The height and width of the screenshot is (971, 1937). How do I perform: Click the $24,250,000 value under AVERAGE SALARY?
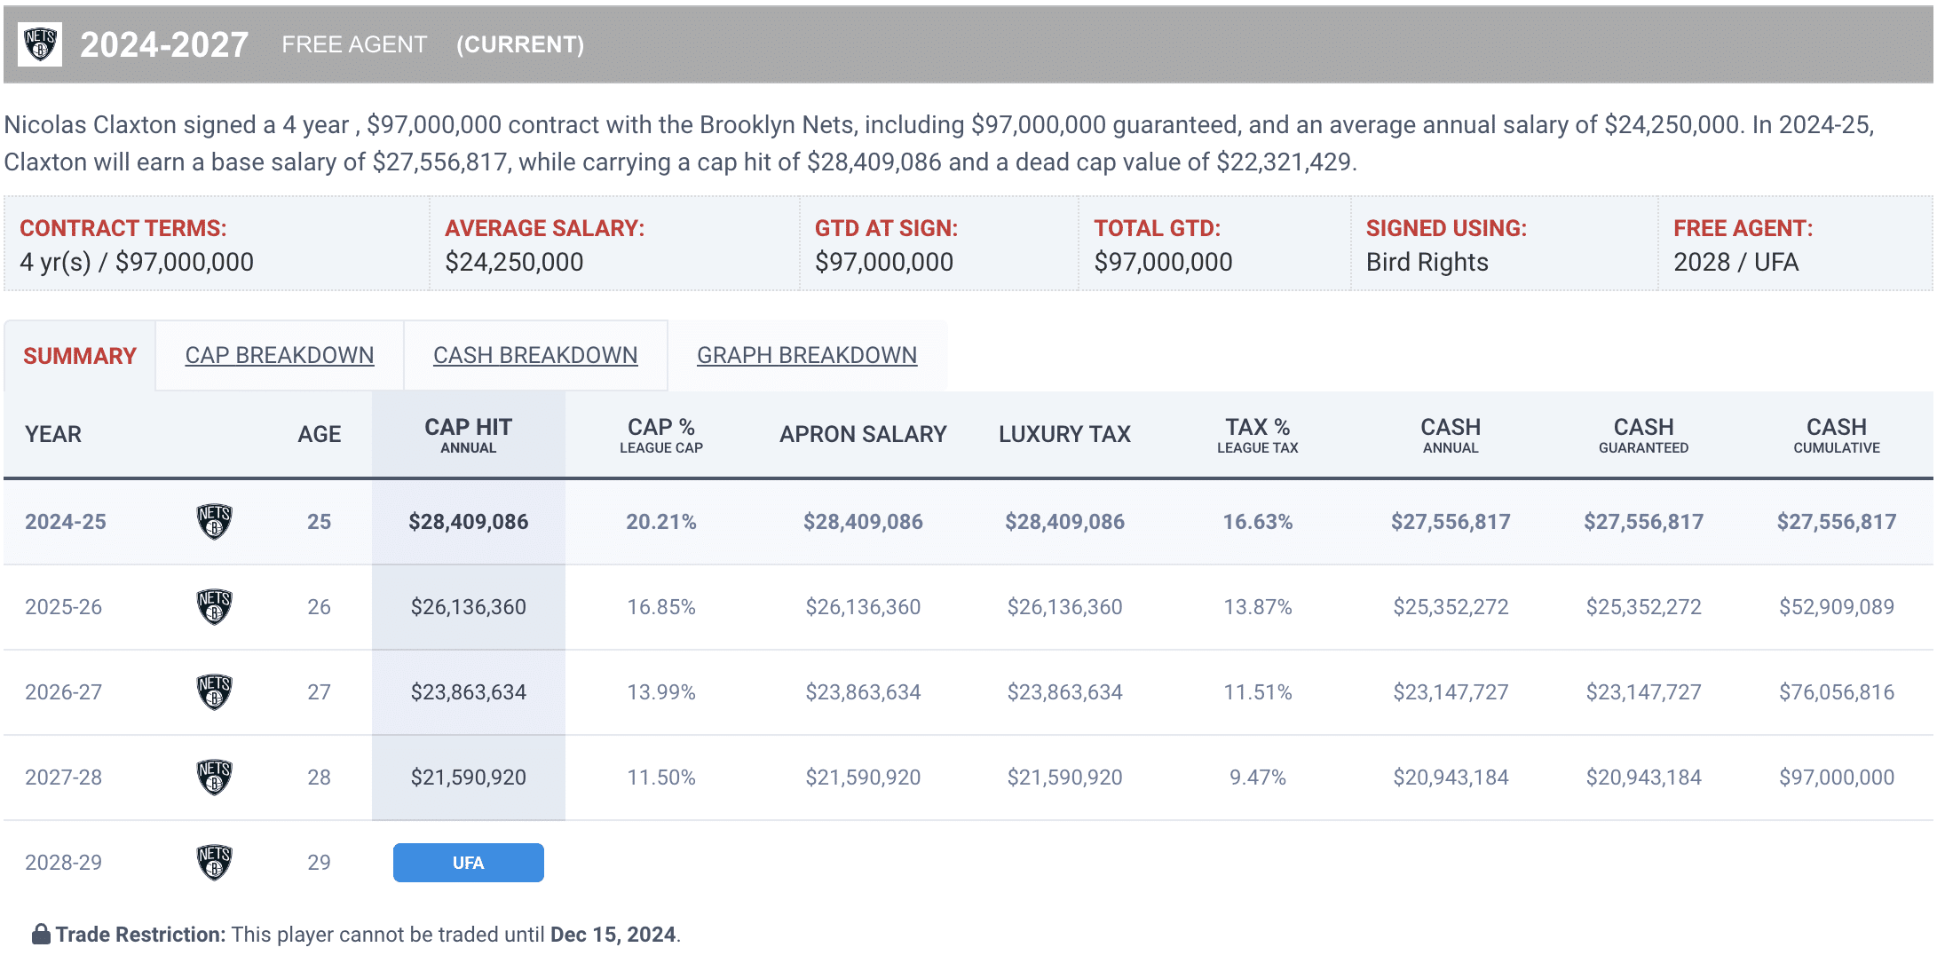[515, 262]
